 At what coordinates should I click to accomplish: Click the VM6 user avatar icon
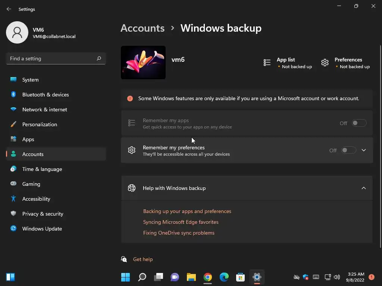(17, 32)
